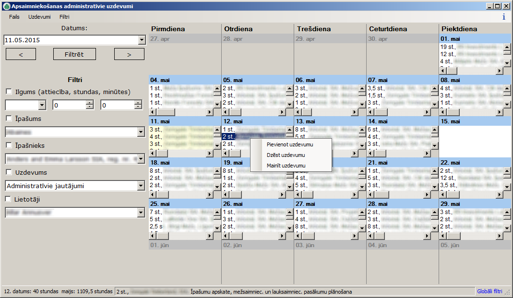Enable the Īpašums filter checkbox

point(8,119)
